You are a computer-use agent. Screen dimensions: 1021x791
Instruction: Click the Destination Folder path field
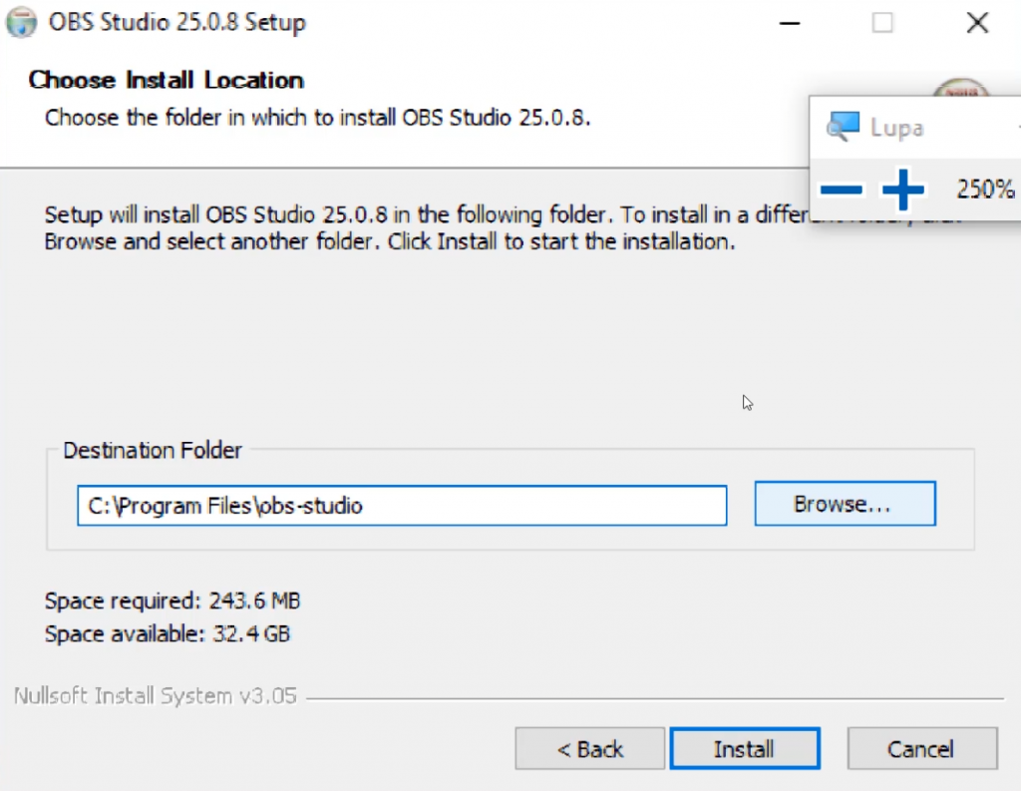tap(402, 506)
